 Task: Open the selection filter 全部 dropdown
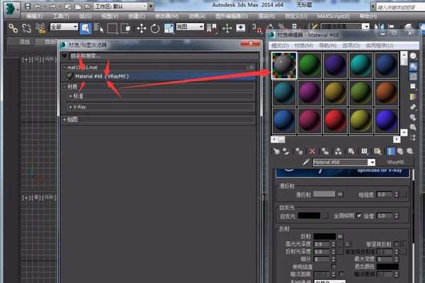point(64,27)
